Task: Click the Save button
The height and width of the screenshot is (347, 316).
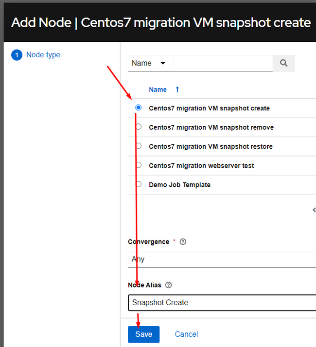Action: click(x=144, y=334)
